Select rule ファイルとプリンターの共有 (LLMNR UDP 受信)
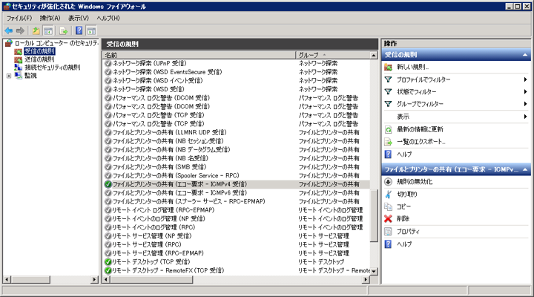Screen dimensions: 534x297 click(169, 132)
